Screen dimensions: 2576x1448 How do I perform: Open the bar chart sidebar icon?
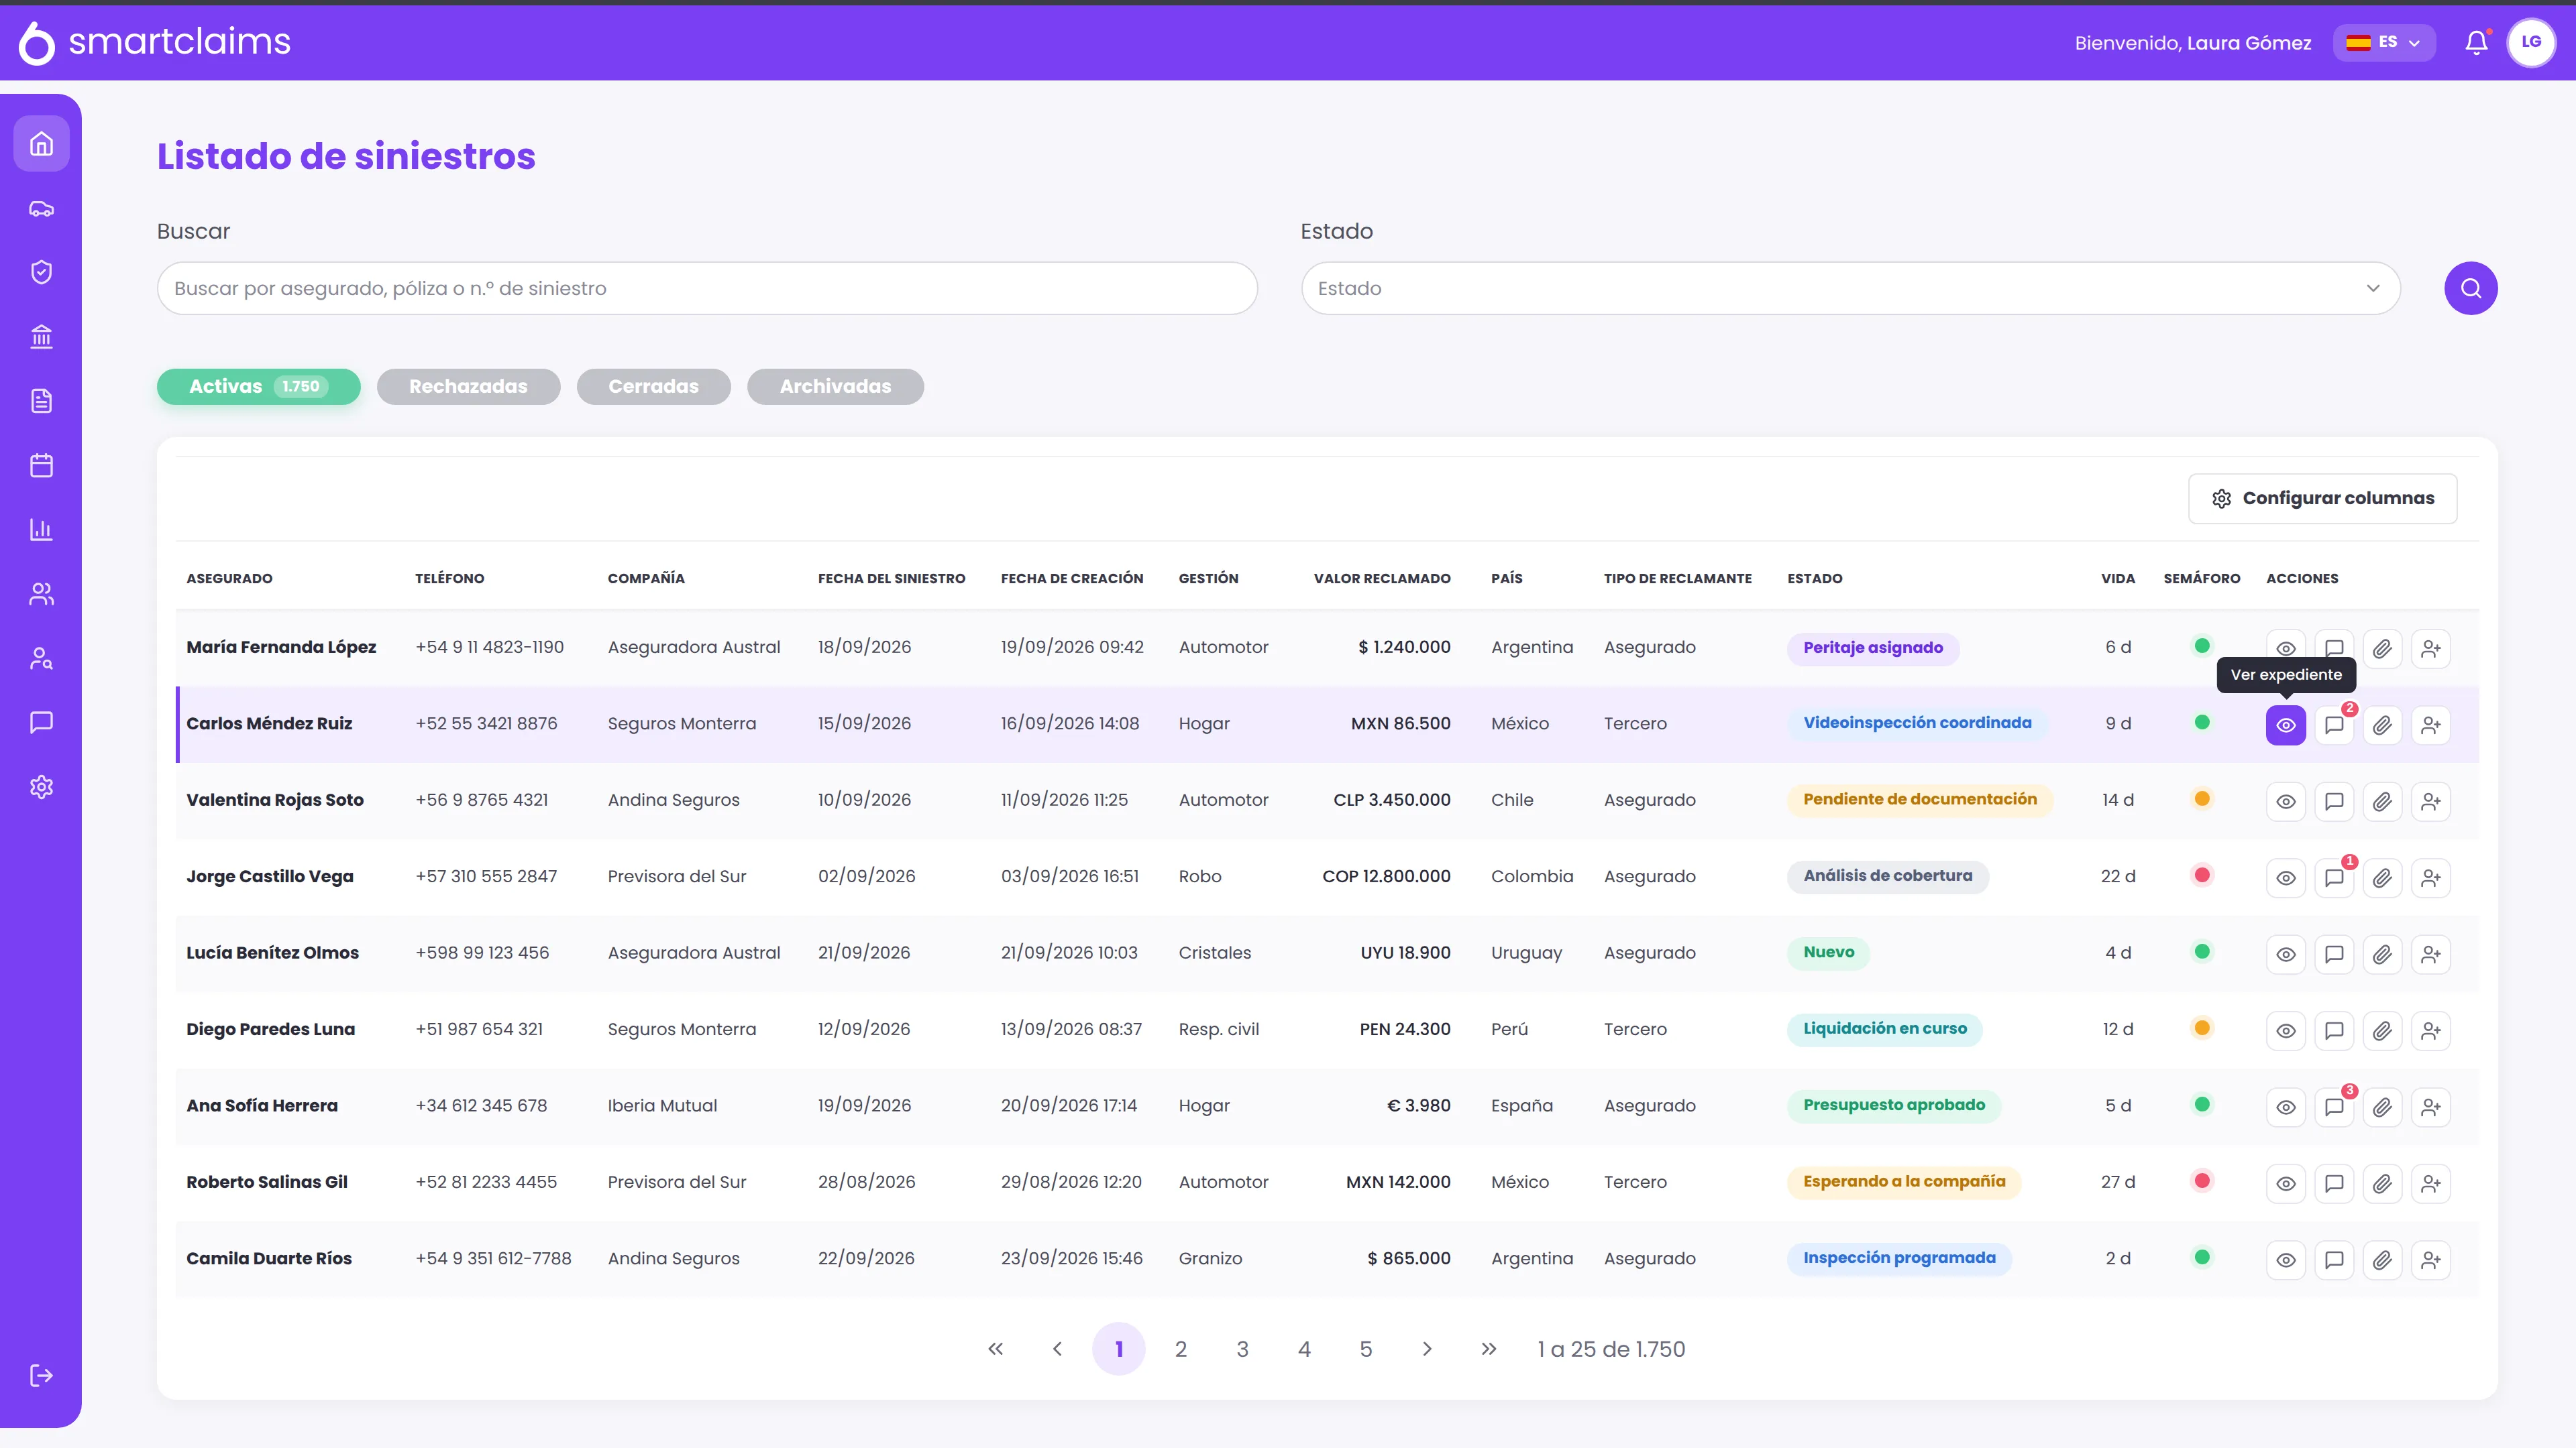coord(41,530)
